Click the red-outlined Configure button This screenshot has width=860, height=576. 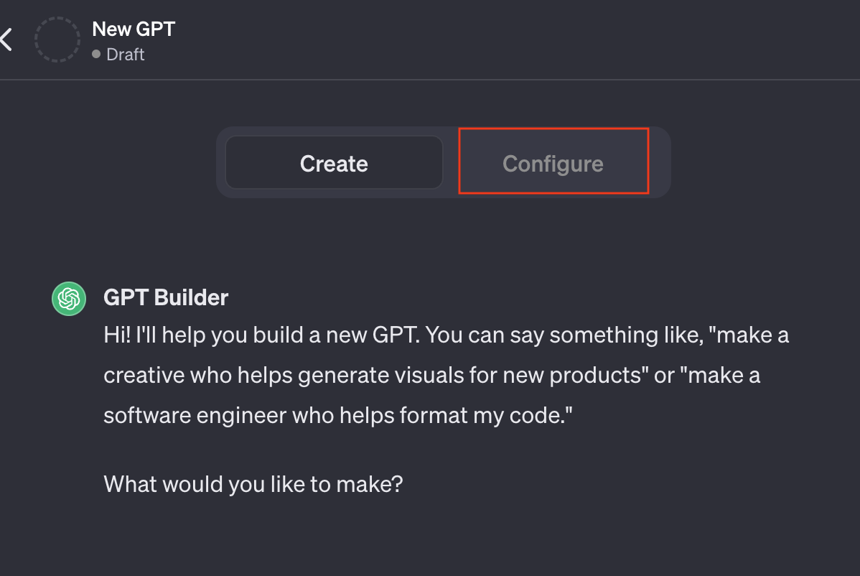pos(553,162)
